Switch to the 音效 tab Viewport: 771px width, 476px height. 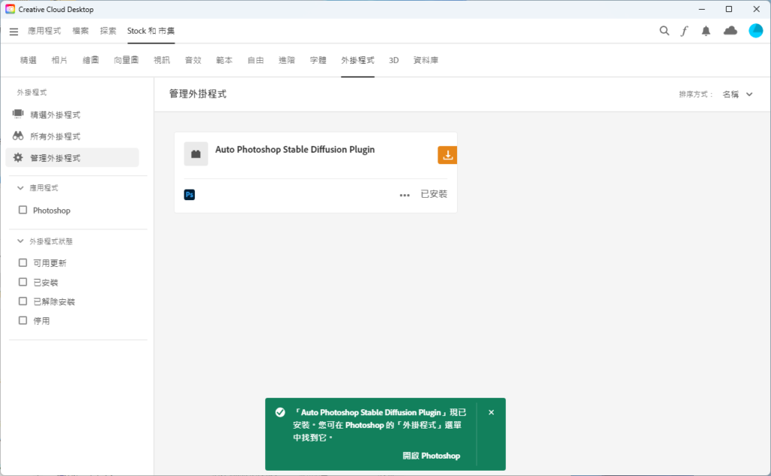pyautogui.click(x=194, y=60)
